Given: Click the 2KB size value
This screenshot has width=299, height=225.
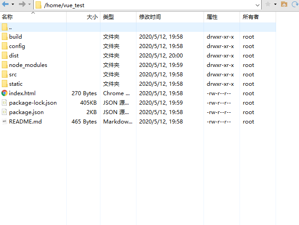Looking at the screenshot, I should tap(91, 112).
